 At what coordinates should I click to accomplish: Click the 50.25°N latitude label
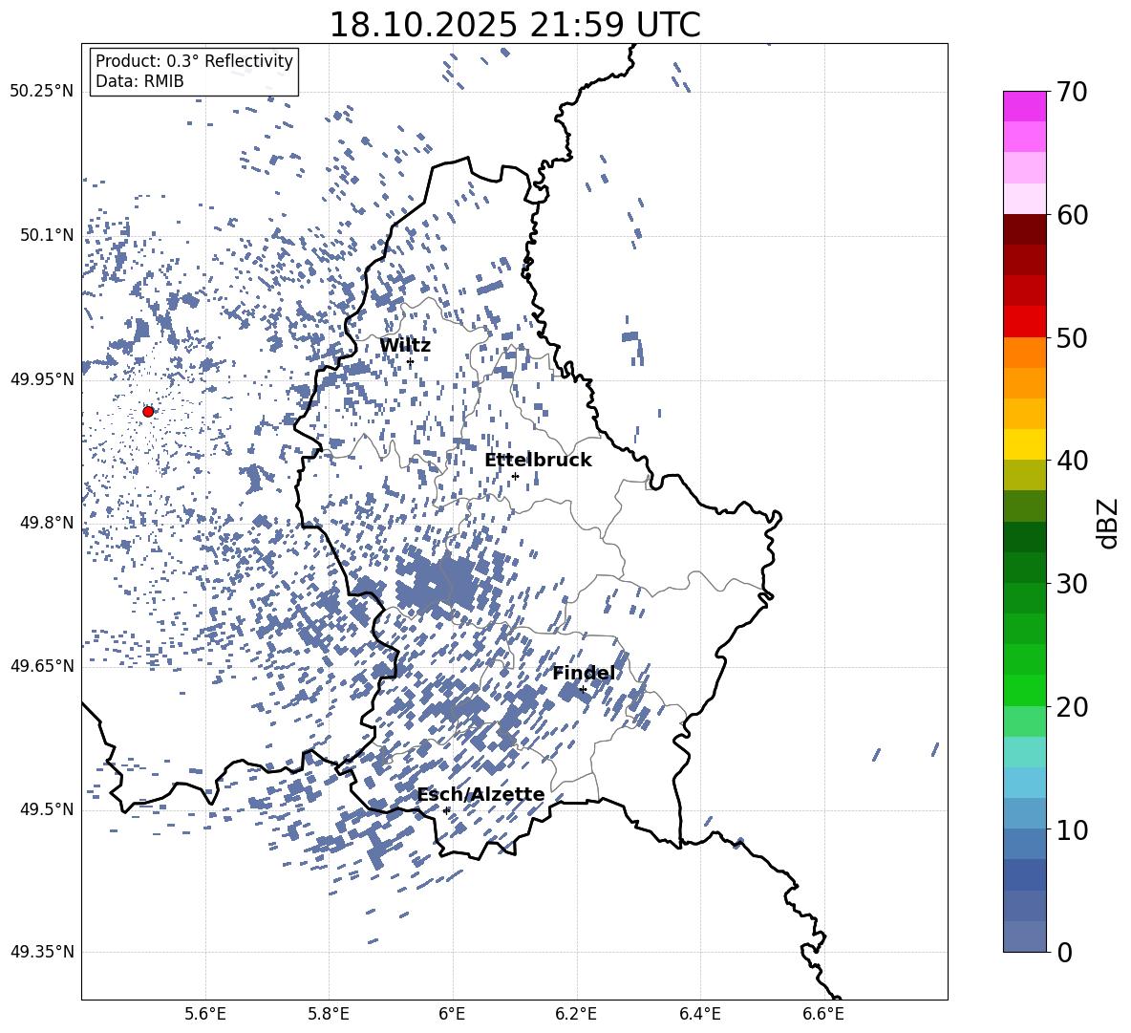[x=42, y=92]
